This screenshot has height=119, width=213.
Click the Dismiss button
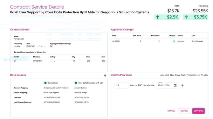184,111
